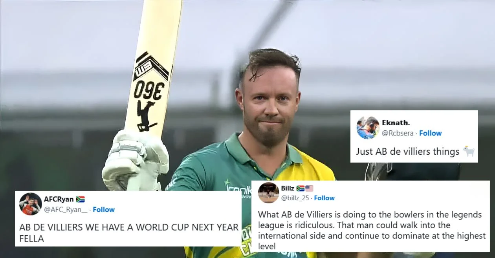The width and height of the screenshot is (495, 258).
Task: Click the South Africa flag beside AFCRyan
Action: [81, 199]
